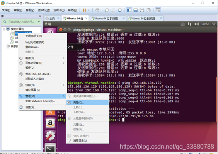Open the snapshot manager toolbar icon
Image resolution: width=218 pixels, height=154 pixels.
(120, 10)
